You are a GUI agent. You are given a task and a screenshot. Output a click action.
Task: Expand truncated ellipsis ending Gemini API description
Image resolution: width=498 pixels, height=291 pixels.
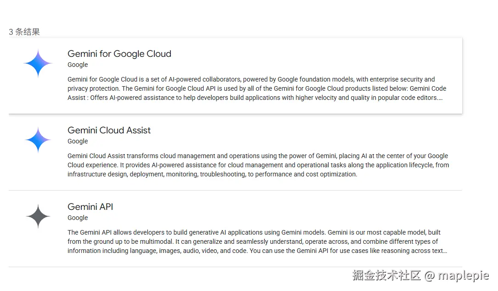coord(445,251)
